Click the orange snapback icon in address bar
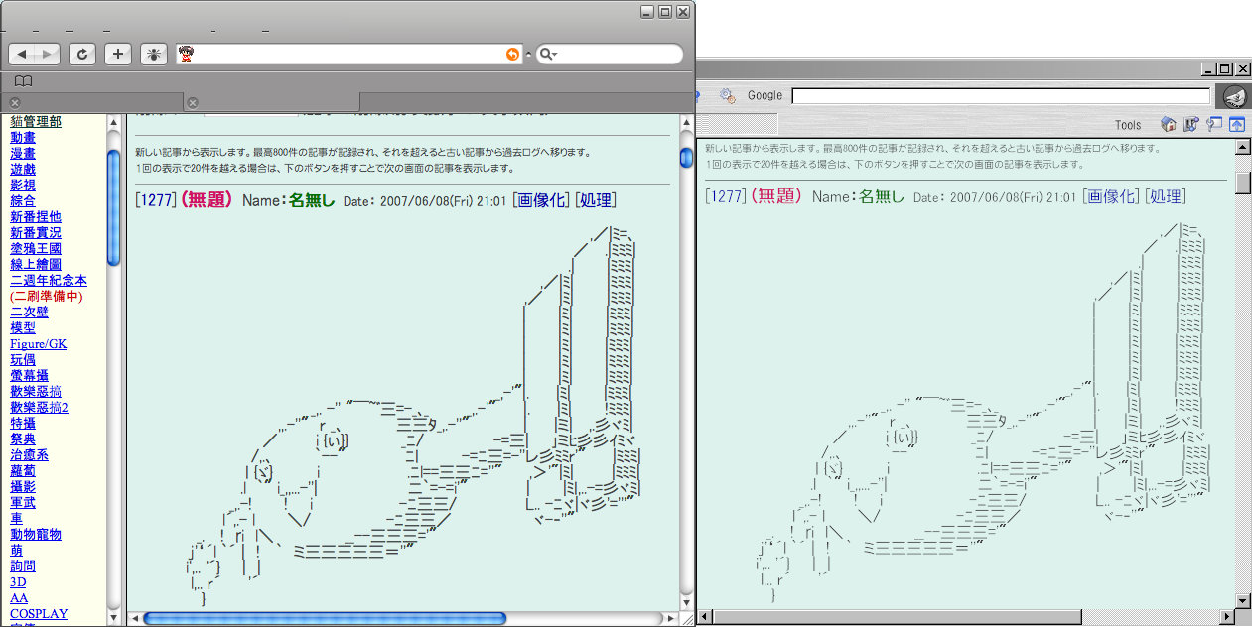 (512, 54)
